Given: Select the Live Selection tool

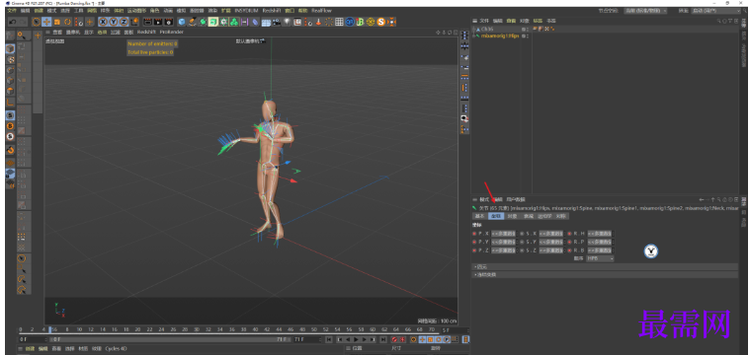Looking at the screenshot, I should pos(37,22).
